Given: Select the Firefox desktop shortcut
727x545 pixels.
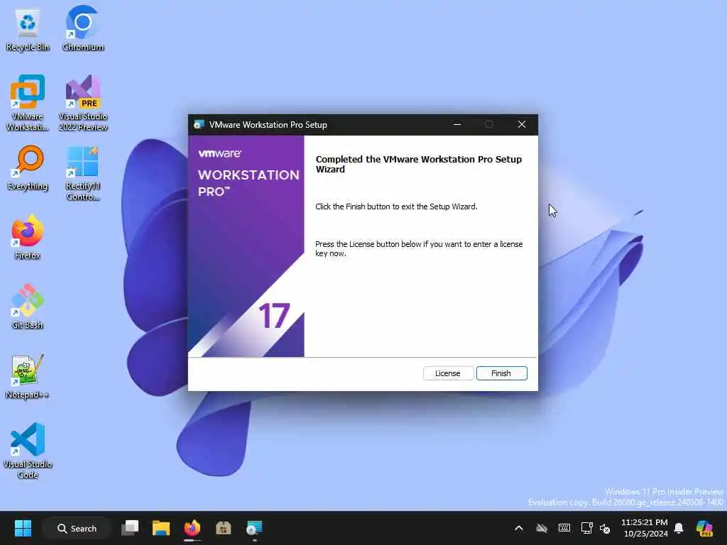Looking at the screenshot, I should [x=28, y=237].
